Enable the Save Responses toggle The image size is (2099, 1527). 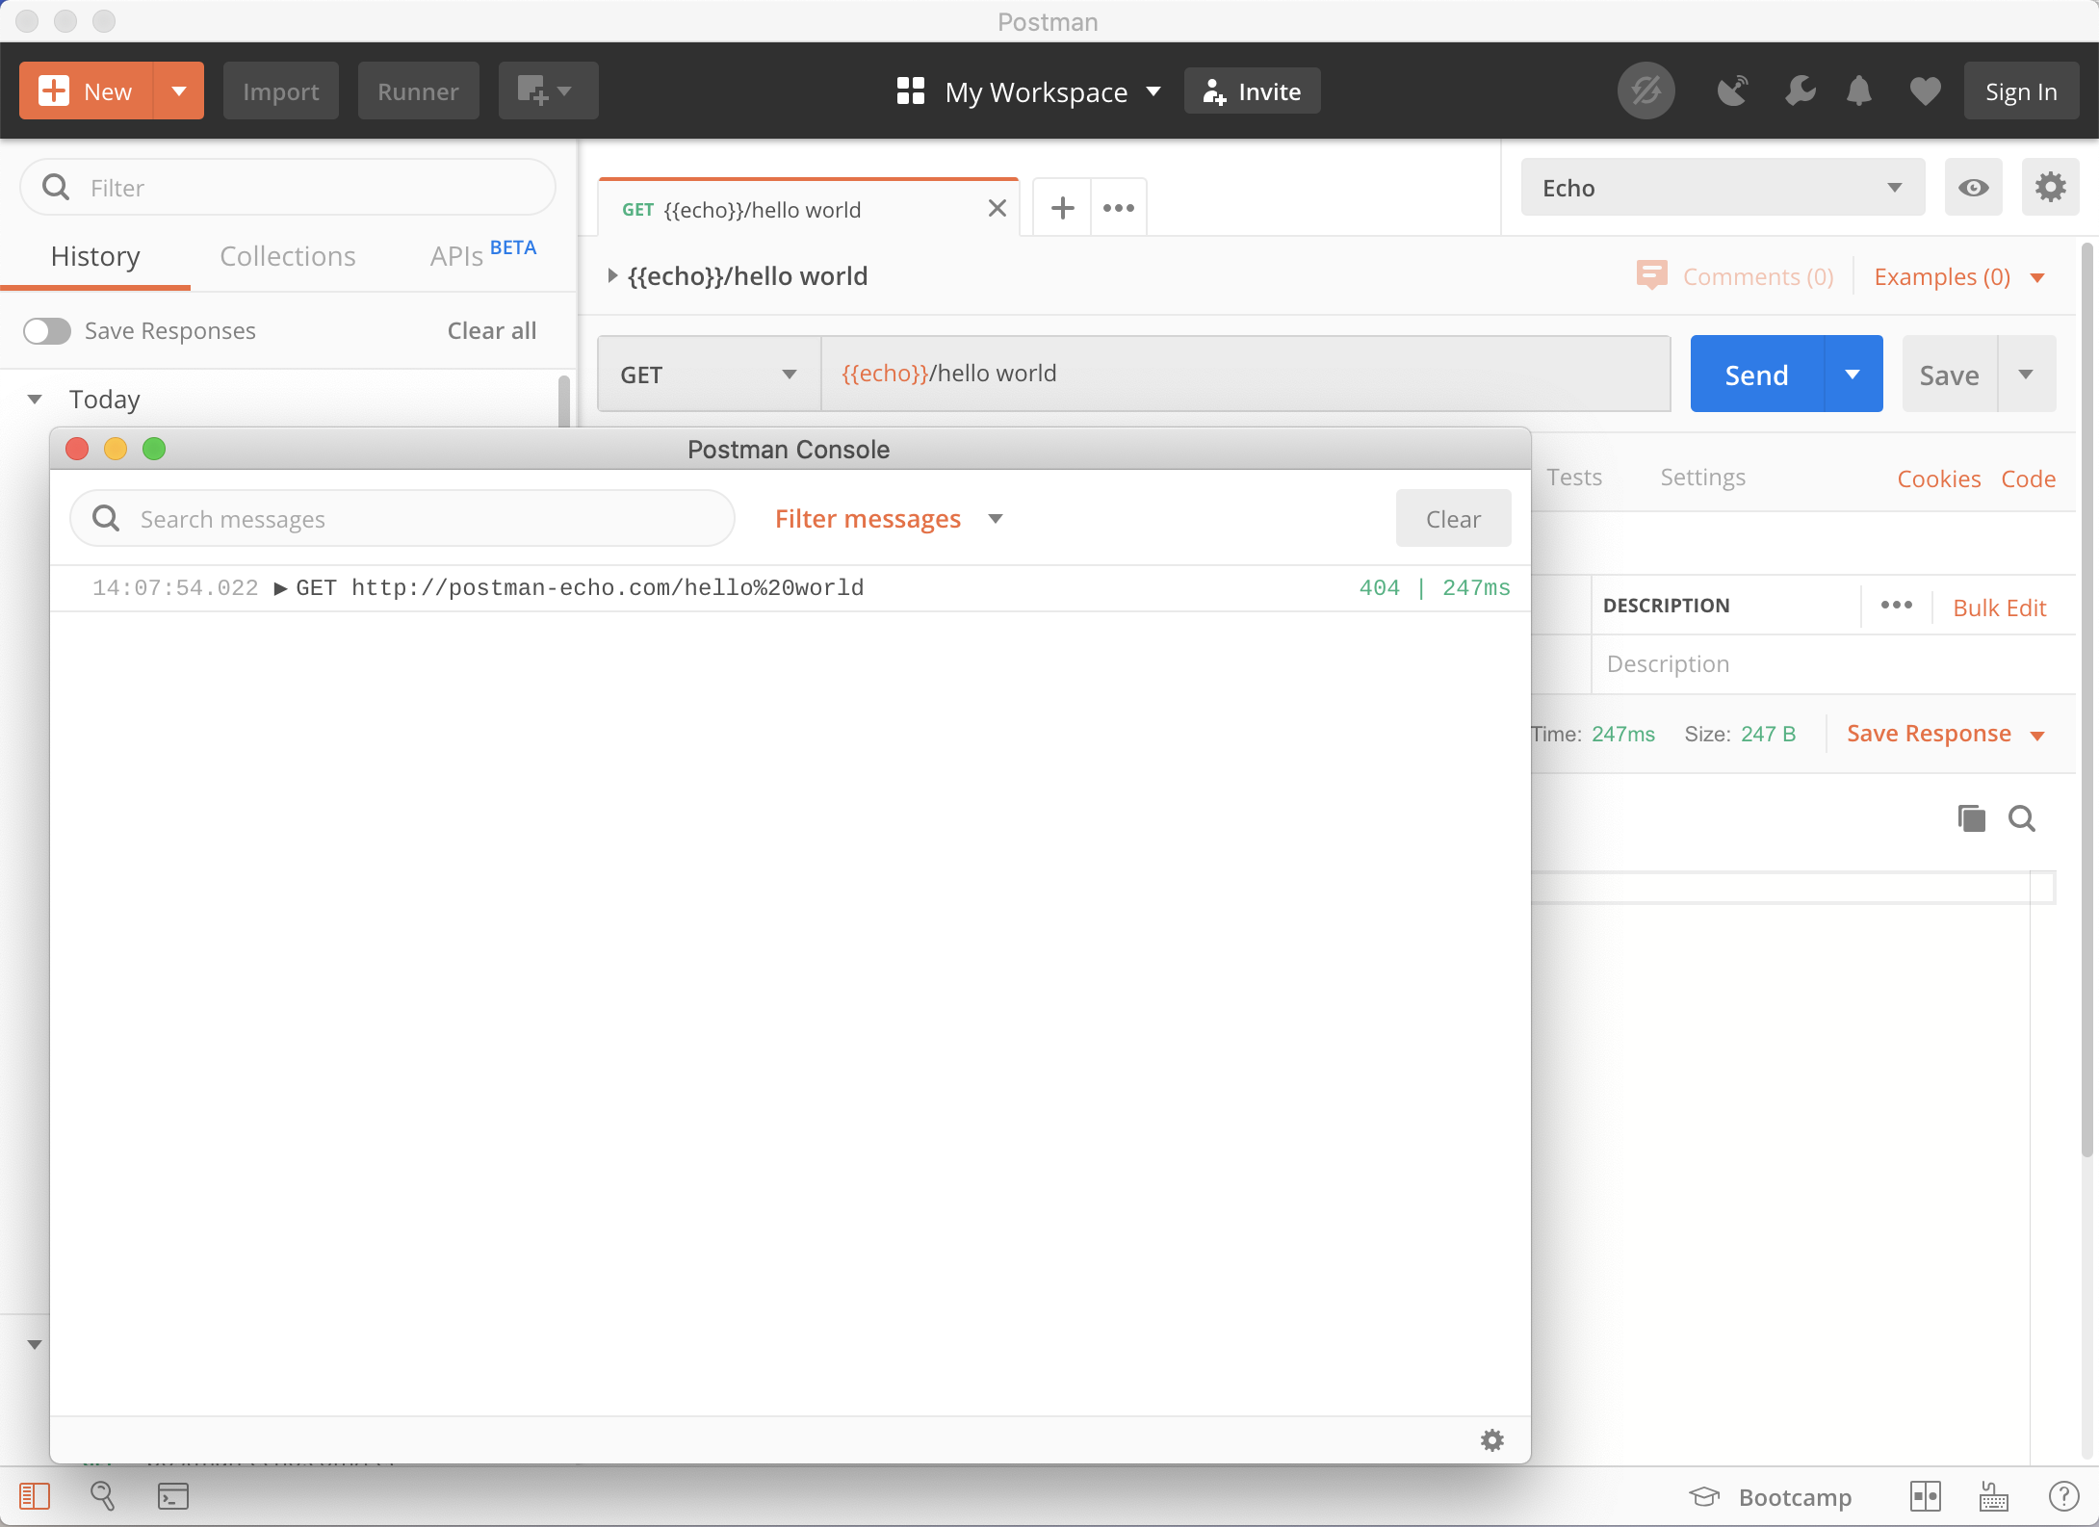[x=46, y=330]
